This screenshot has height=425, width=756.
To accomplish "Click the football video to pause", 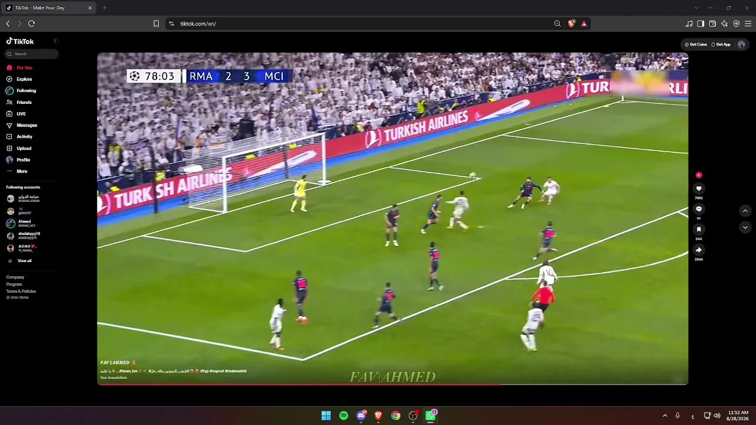I will click(x=393, y=218).
